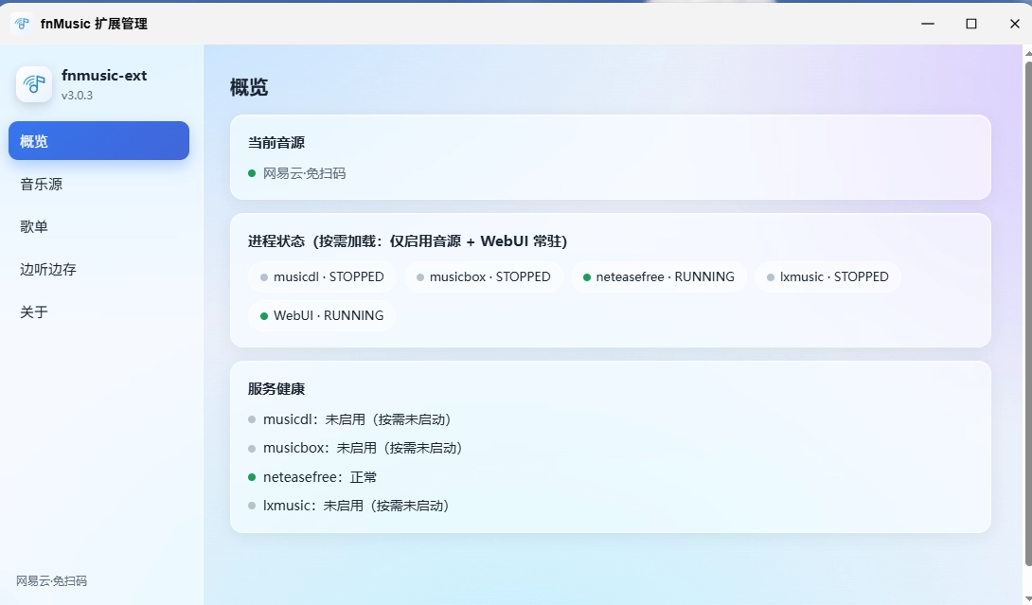Viewport: 1032px width, 605px height.
Task: Click the WebUI · RUNNING chip
Action: pyautogui.click(x=322, y=315)
